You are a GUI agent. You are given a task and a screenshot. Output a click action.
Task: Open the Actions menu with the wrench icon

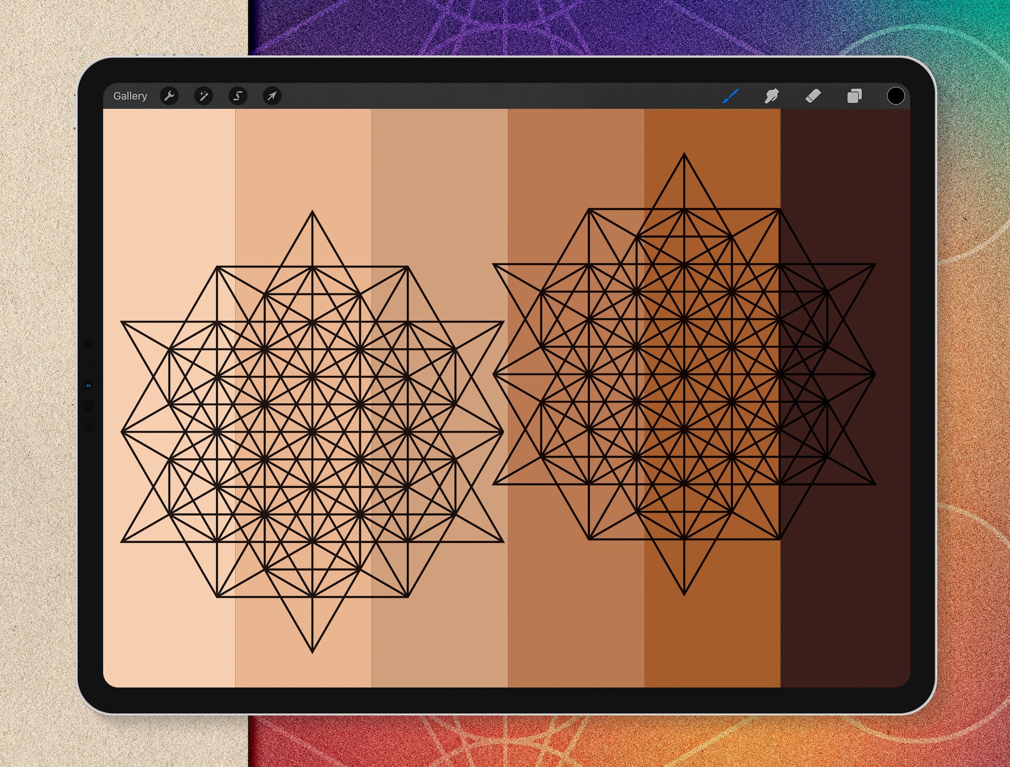[170, 96]
